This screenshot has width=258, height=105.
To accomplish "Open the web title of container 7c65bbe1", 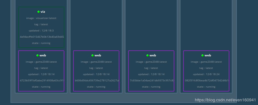I will pyautogui.click(x=153, y=55).
